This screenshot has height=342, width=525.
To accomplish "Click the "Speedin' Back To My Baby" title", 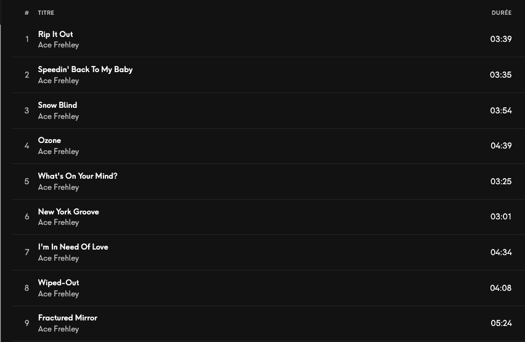I will coord(85,70).
